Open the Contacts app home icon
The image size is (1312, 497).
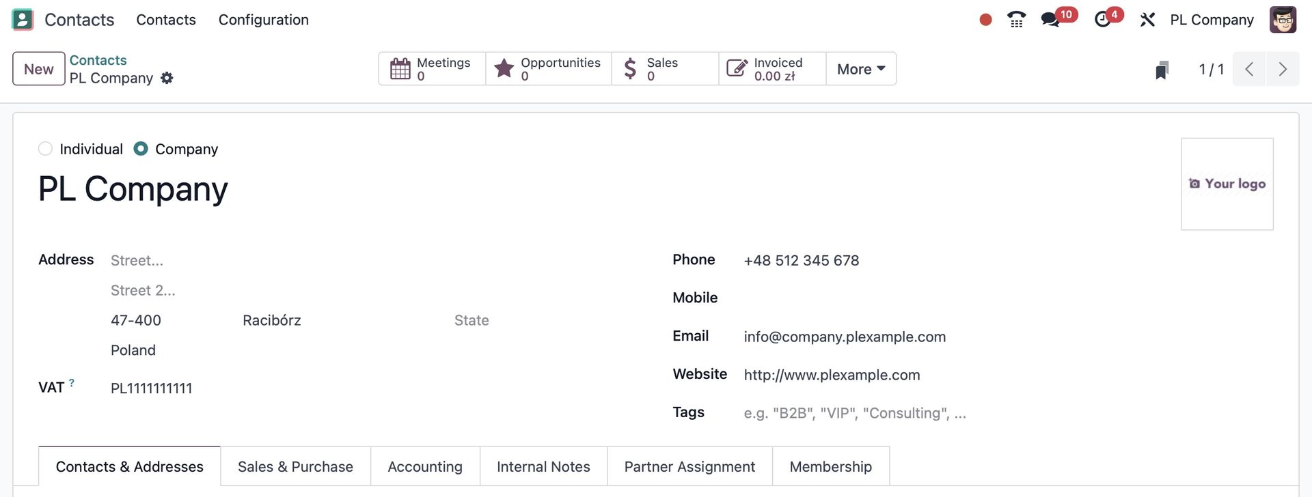(x=23, y=20)
